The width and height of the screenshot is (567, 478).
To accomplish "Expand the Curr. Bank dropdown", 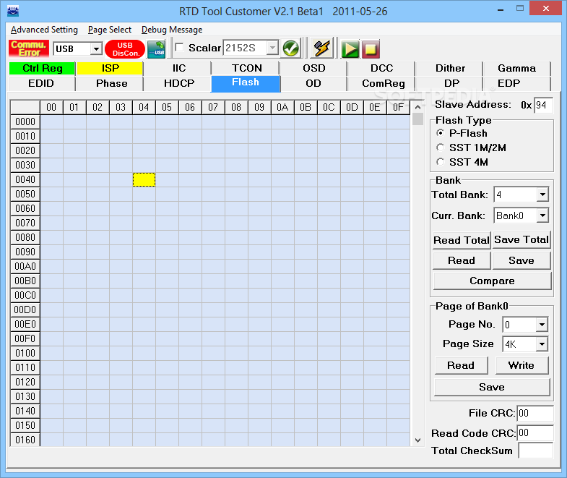I will (x=542, y=215).
